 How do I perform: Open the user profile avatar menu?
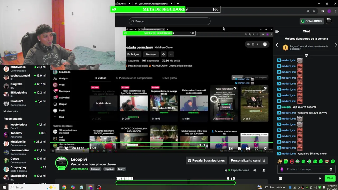coord(328,21)
